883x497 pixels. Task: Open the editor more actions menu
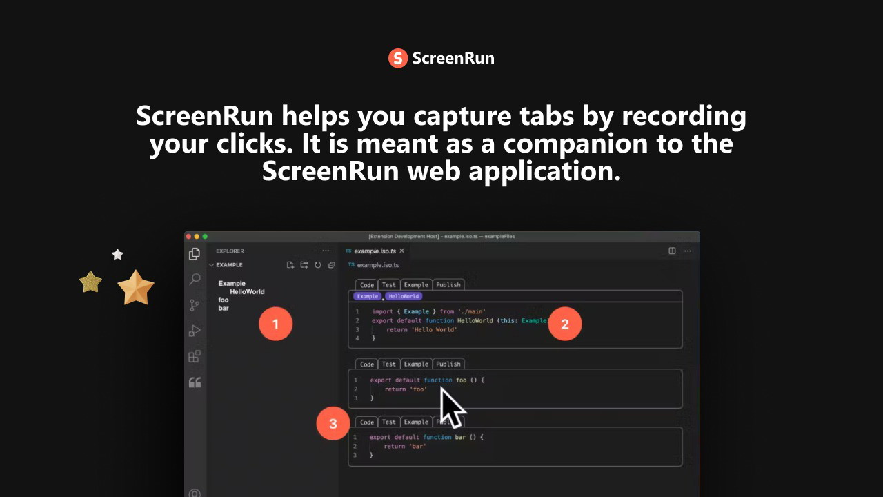point(688,251)
